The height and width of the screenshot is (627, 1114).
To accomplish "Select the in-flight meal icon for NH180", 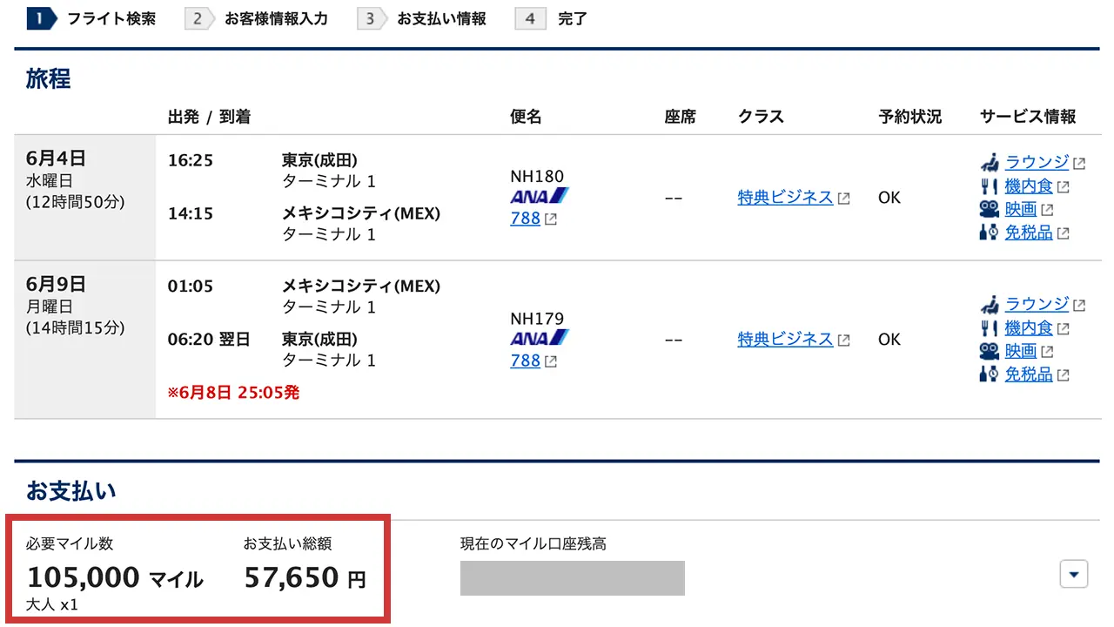I will [x=990, y=185].
